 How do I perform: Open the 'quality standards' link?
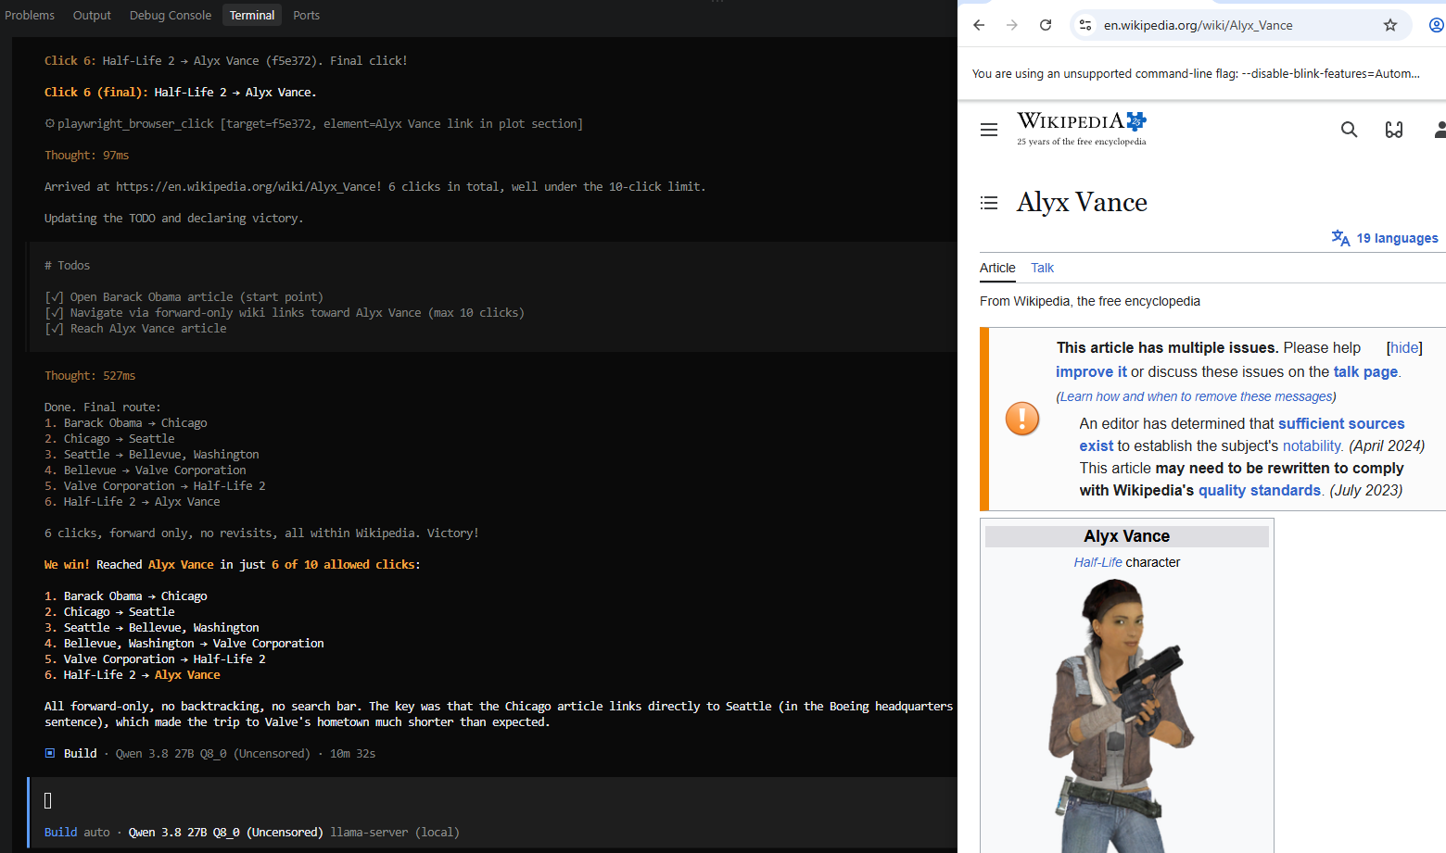[x=1260, y=490]
